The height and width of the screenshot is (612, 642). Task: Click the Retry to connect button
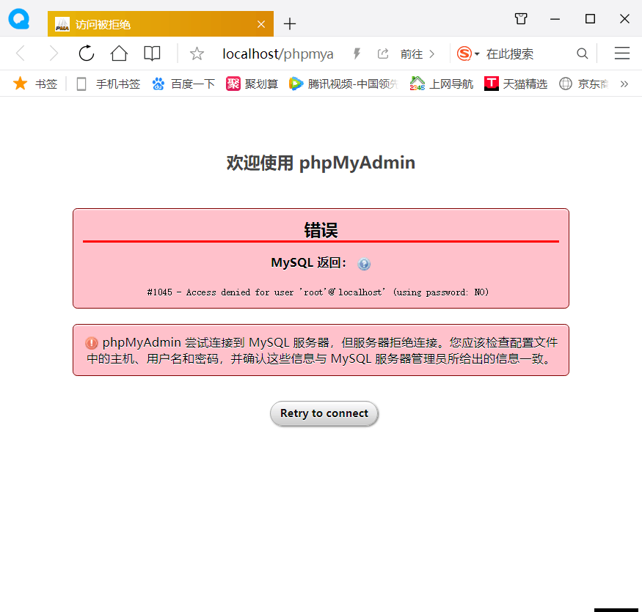(324, 413)
